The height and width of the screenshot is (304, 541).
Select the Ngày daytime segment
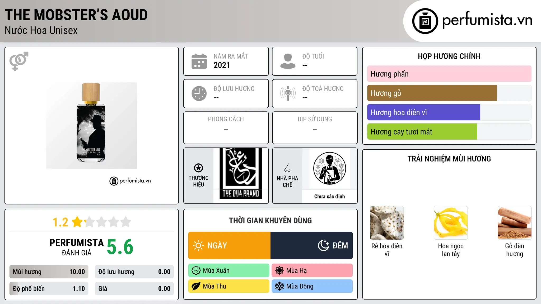(x=229, y=245)
